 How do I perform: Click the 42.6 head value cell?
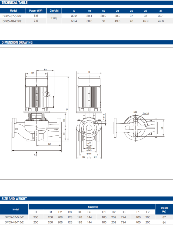point(161,21)
